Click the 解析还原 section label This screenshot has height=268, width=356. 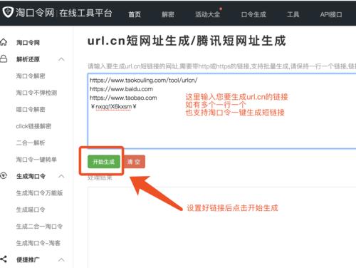(x=28, y=59)
